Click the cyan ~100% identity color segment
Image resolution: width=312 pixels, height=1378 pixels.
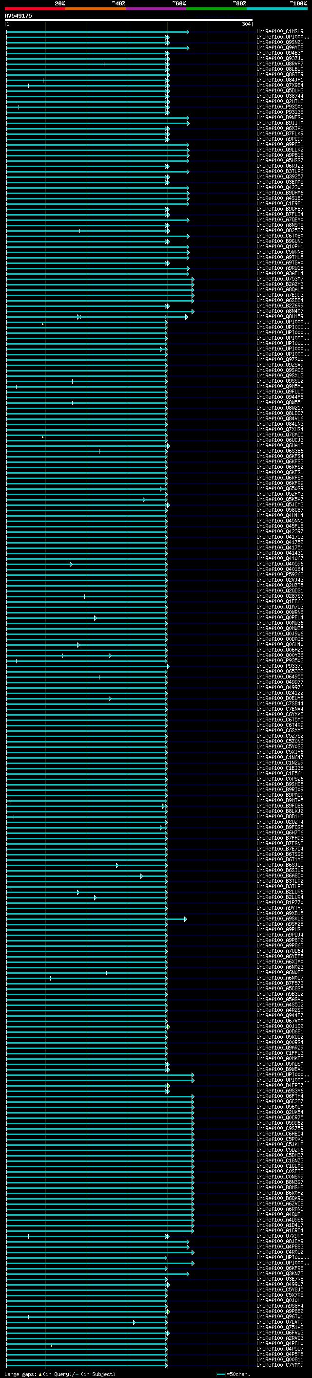[277, 9]
